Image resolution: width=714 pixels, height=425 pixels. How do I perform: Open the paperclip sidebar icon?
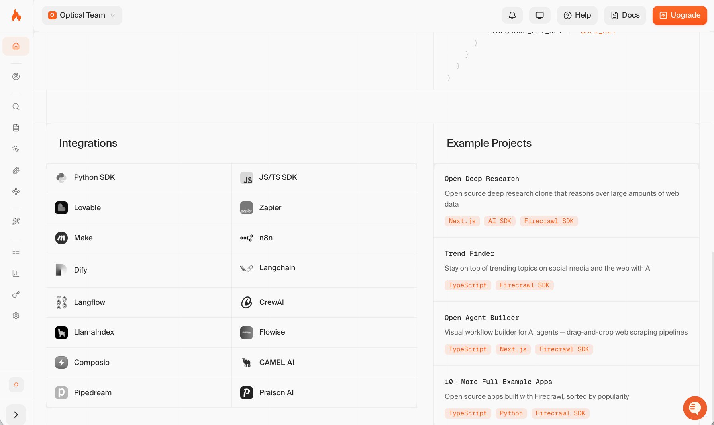coord(16,170)
